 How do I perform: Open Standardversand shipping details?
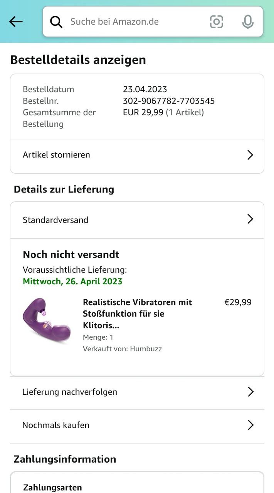(137, 220)
